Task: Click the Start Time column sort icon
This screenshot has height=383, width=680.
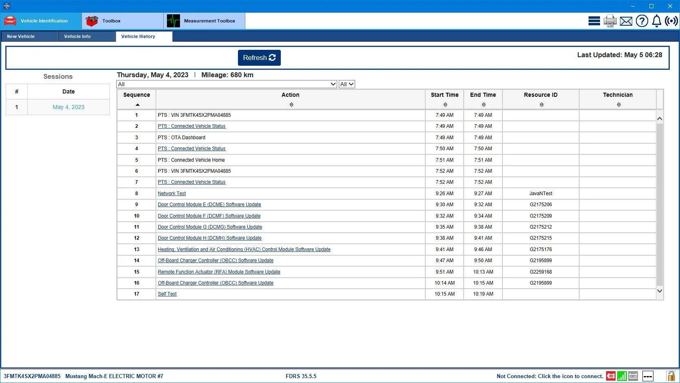Action: click(x=445, y=105)
